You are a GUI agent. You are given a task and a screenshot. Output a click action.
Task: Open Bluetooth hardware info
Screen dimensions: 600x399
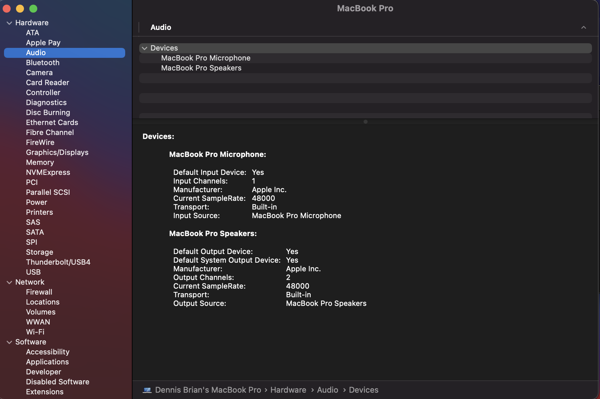coord(43,63)
